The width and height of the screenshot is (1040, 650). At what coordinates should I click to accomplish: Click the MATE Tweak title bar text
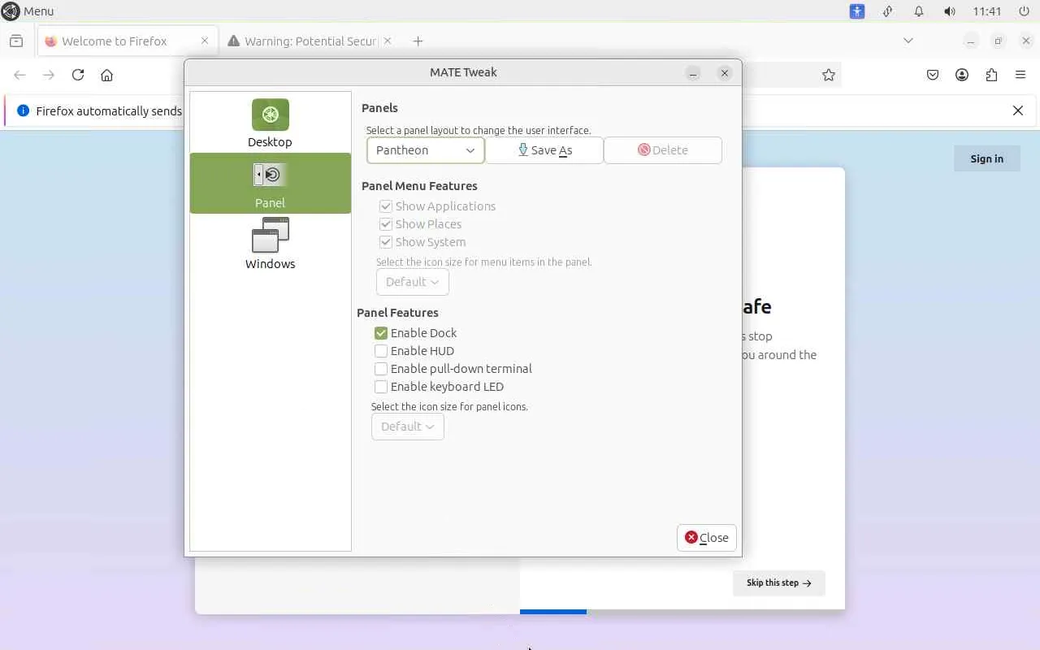(x=463, y=72)
